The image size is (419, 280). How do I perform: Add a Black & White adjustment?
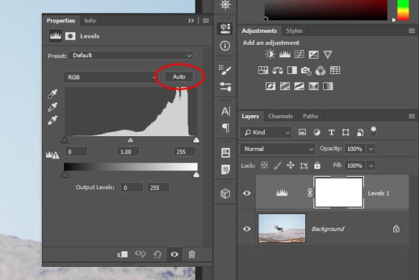pyautogui.click(x=292, y=71)
